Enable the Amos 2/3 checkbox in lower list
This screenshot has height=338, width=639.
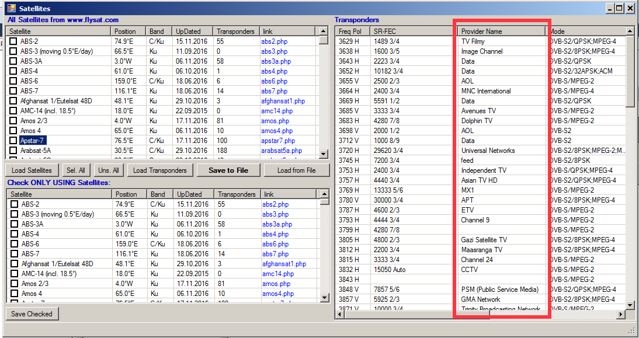click(x=15, y=284)
